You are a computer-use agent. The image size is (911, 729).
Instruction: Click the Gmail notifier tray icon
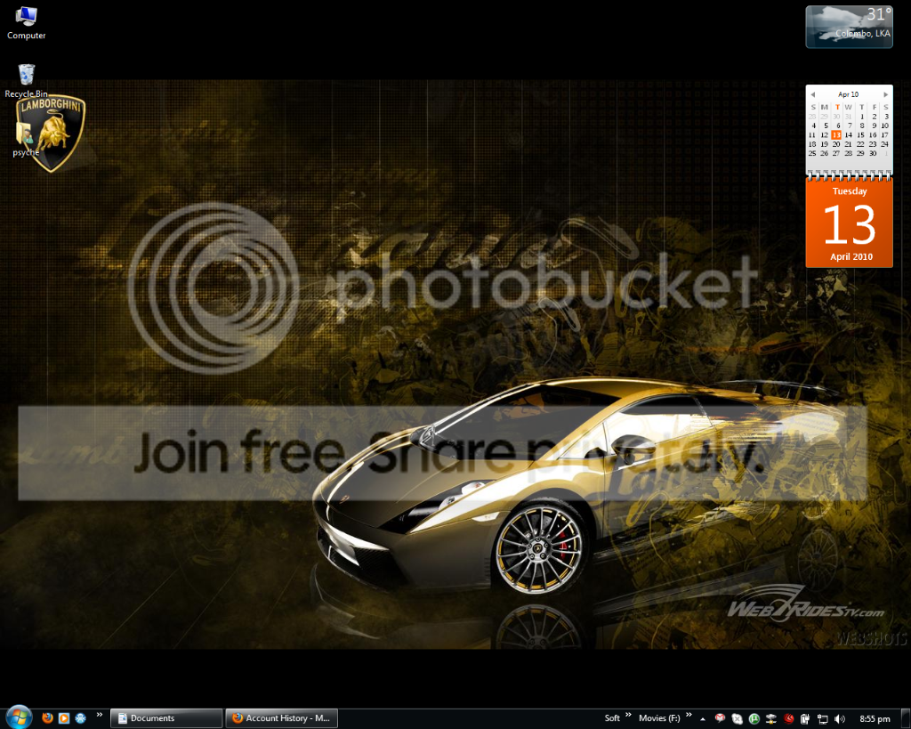(720, 718)
